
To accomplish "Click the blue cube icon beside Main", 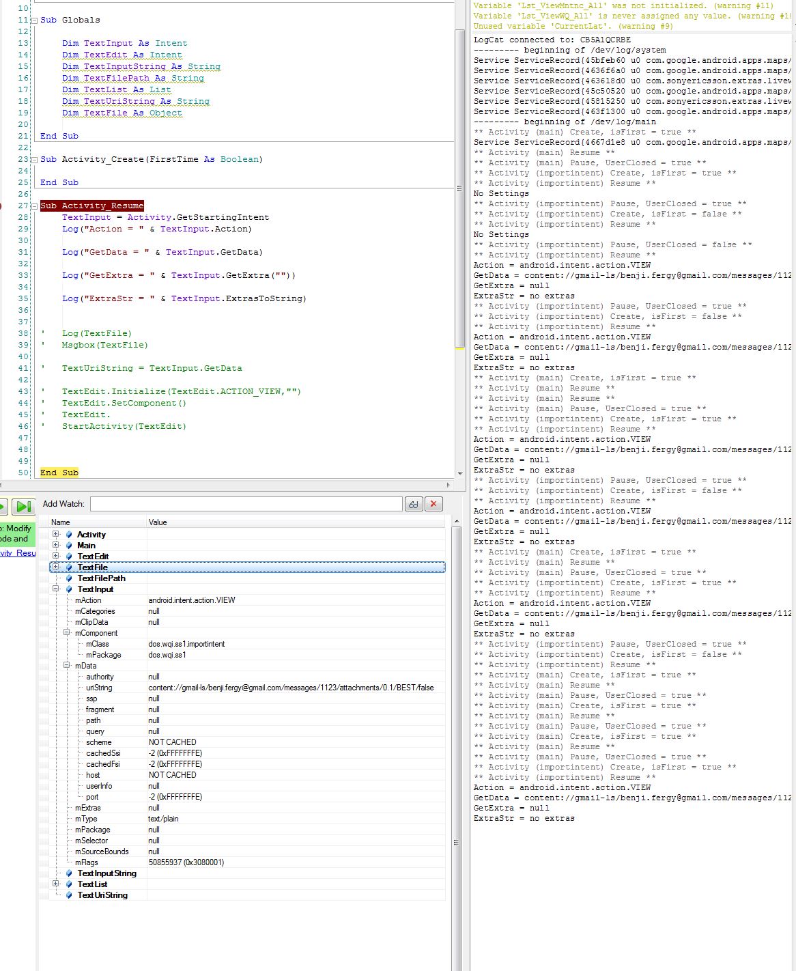I will tap(68, 546).
